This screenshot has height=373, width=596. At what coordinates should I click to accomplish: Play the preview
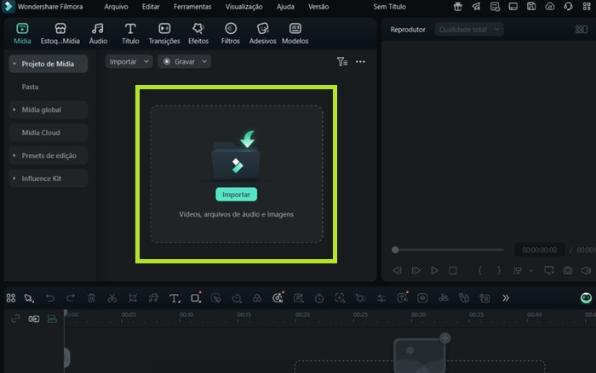434,270
